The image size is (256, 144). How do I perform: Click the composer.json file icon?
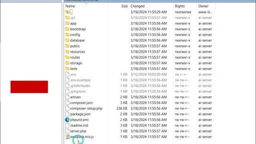[x=67, y=103]
